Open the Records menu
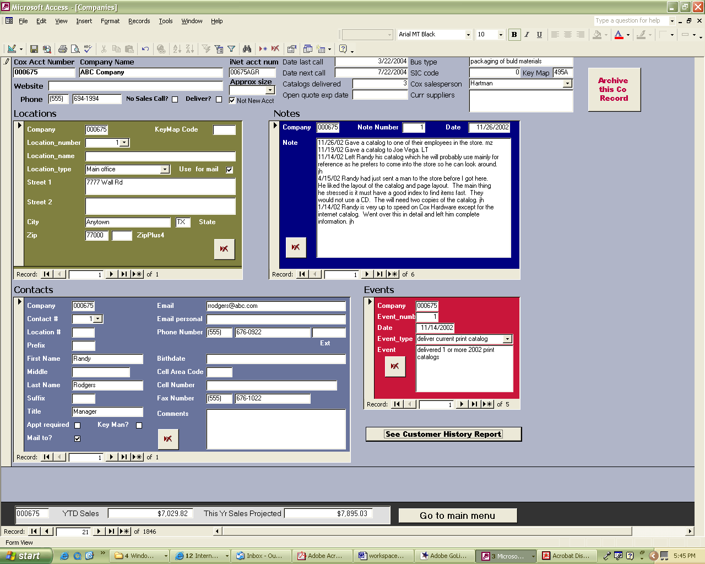Viewport: 705px width, 564px height. [x=139, y=21]
